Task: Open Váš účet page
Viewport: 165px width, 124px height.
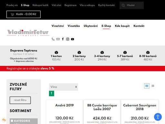Action: 56,5
